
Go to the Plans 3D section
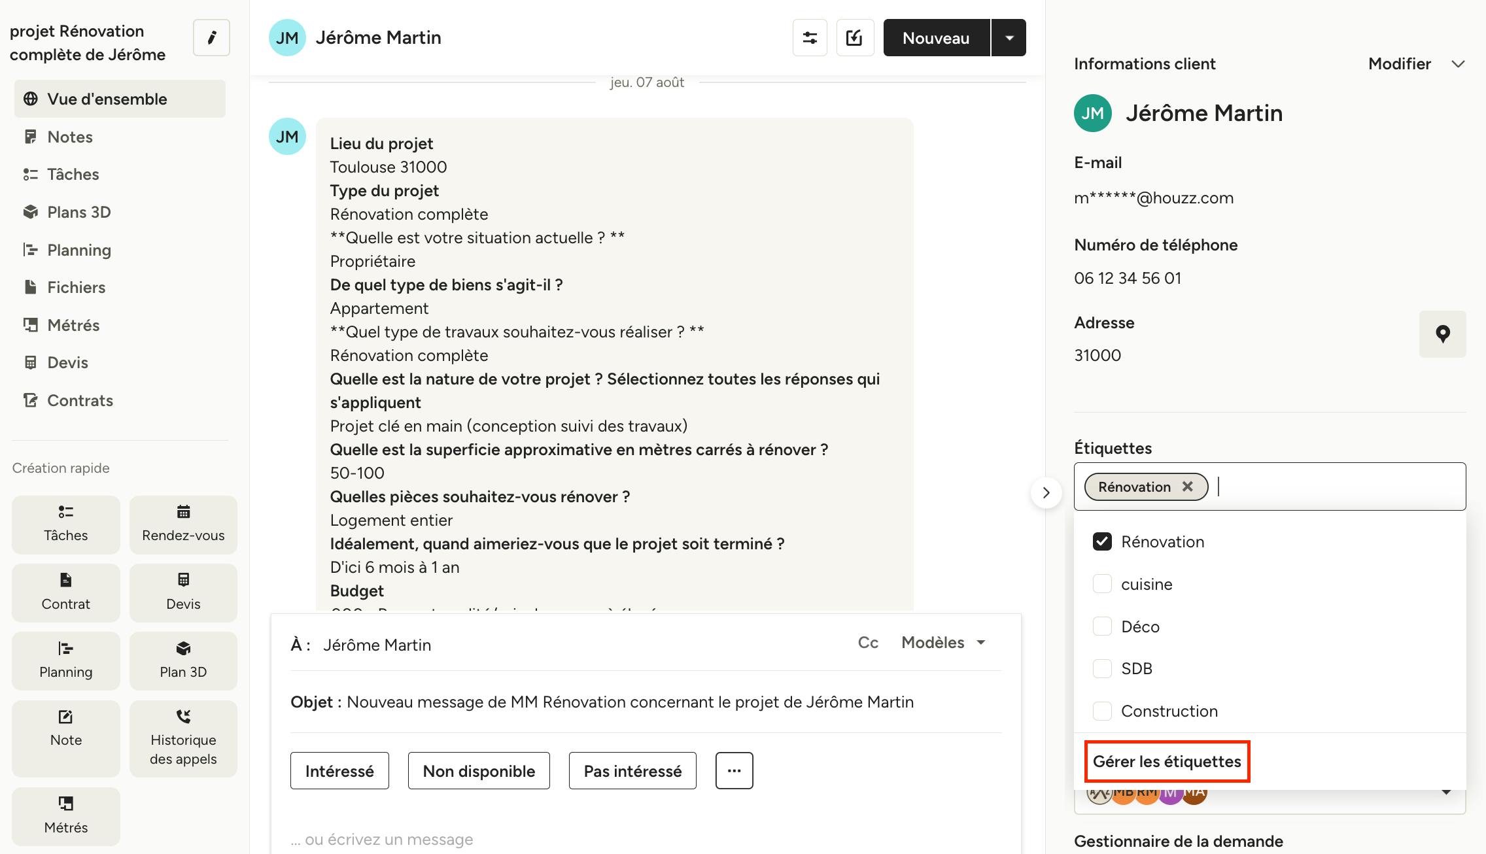click(79, 213)
